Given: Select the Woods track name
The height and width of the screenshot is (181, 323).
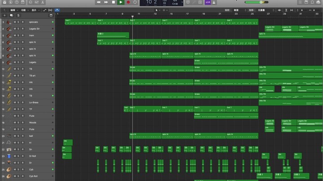Looking at the screenshot, I should pyautogui.click(x=33, y=122).
